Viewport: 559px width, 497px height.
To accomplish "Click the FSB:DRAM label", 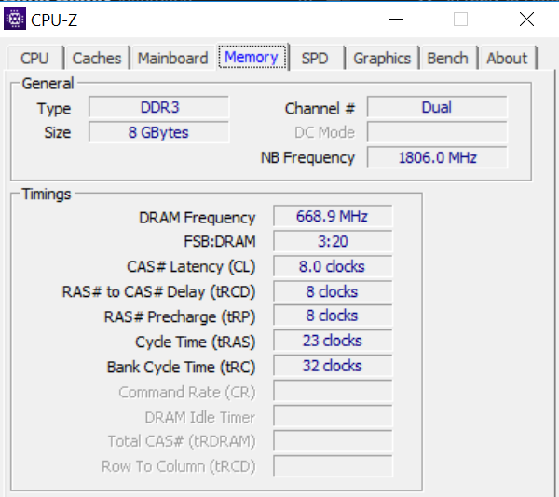I will pos(220,241).
